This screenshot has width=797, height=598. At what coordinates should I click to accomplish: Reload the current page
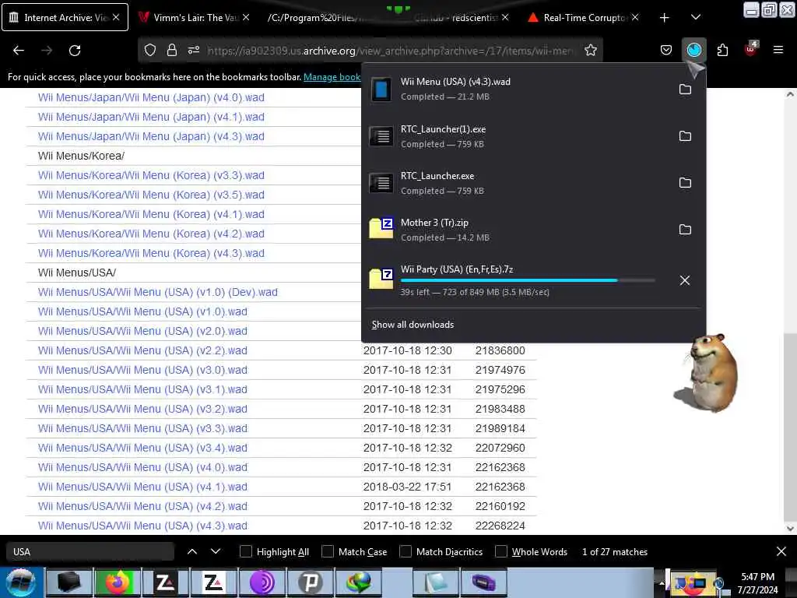75,51
